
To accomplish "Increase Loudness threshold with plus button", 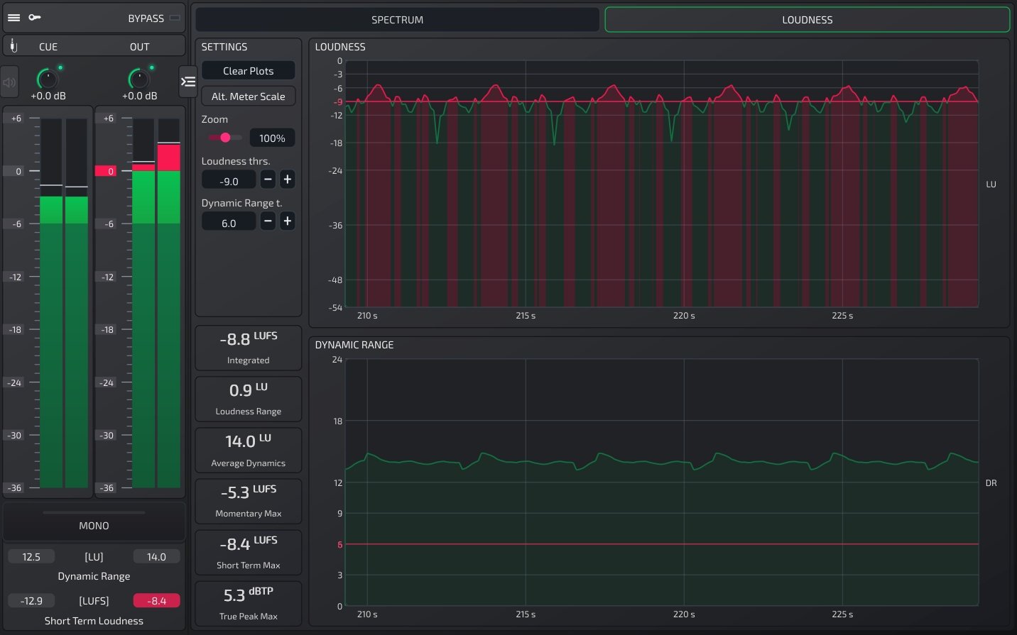I will 288,180.
